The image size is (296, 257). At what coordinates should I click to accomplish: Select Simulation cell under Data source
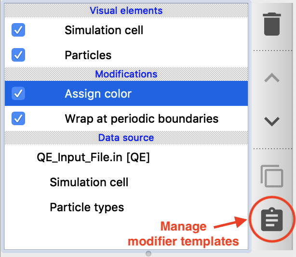89,182
